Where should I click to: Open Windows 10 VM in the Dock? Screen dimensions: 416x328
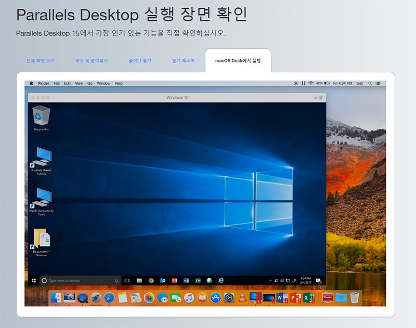tap(269, 298)
